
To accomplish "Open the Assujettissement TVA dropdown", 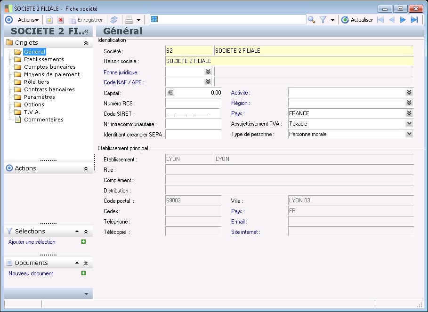I will [409, 124].
